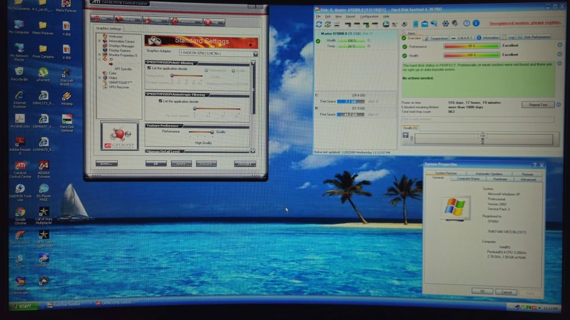The height and width of the screenshot is (320, 570).
Task: Click Apply button in Catalyst Control Center
Action: 181,164
